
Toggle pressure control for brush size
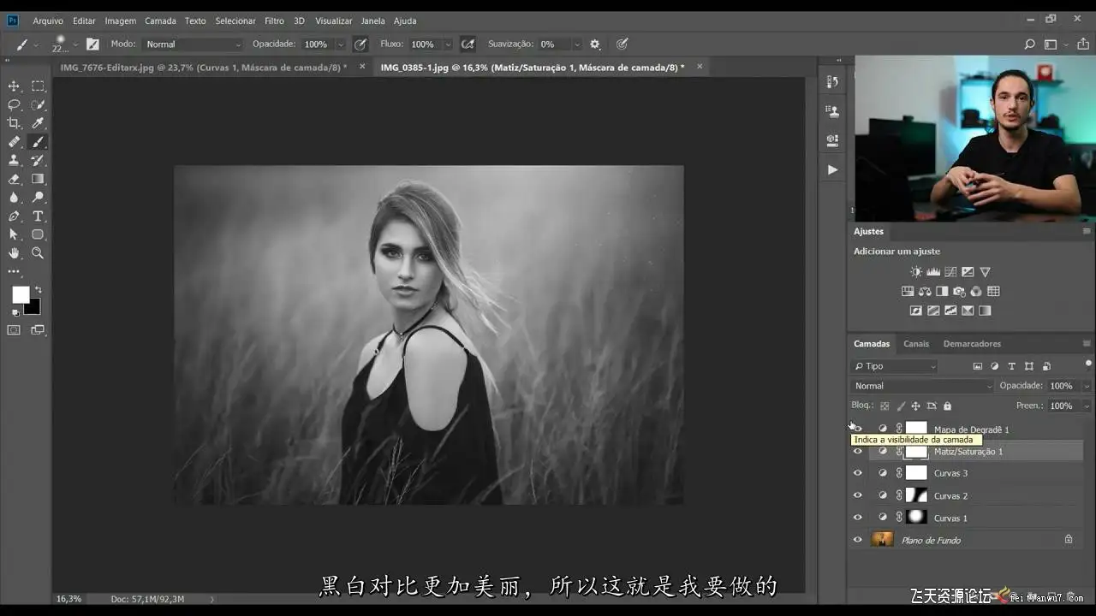622,44
